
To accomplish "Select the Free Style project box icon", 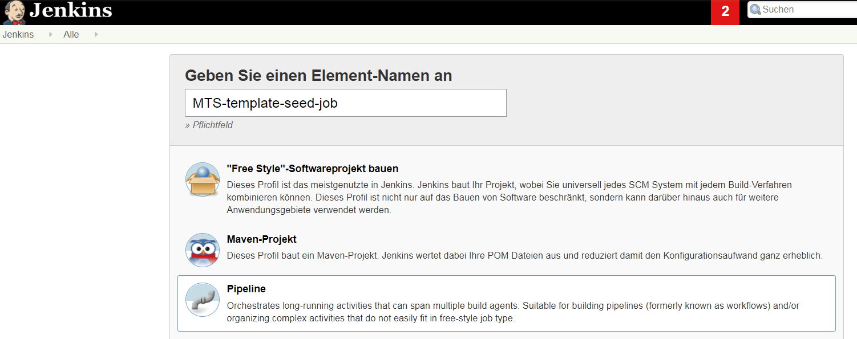I will 203,179.
